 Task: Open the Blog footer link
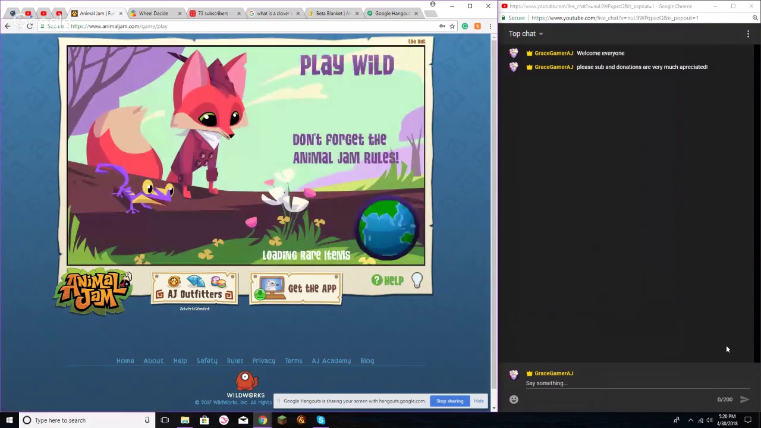click(367, 361)
